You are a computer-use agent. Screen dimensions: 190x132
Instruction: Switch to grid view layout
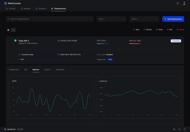[x=8, y=30]
